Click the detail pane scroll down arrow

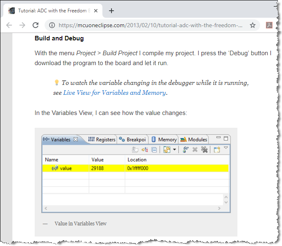[x=226, y=202]
